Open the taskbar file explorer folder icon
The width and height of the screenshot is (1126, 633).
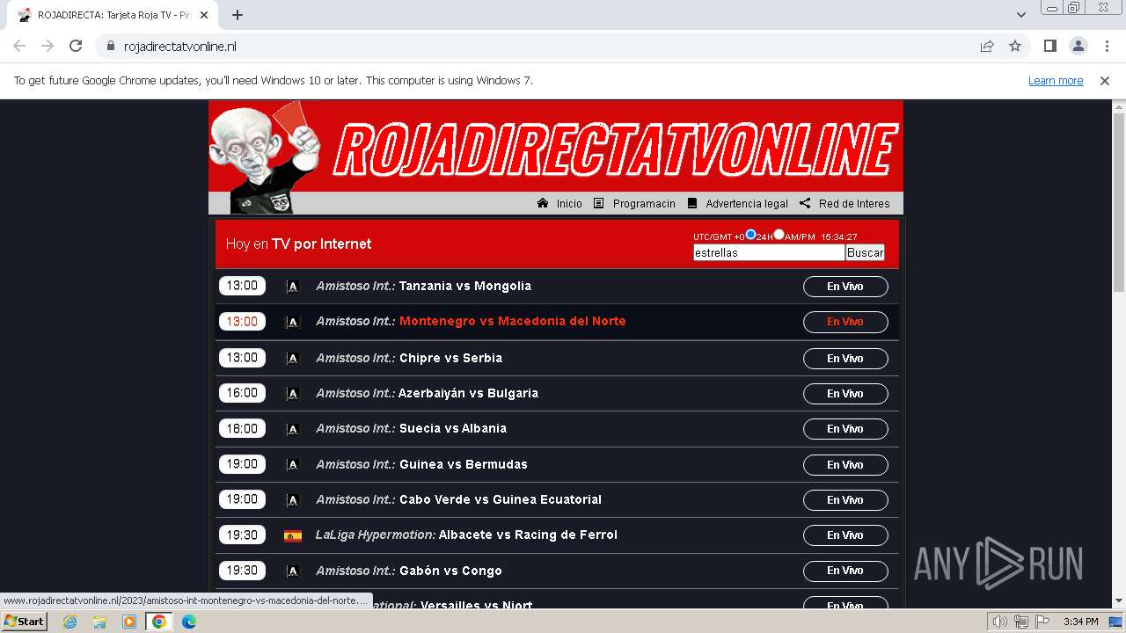click(99, 622)
